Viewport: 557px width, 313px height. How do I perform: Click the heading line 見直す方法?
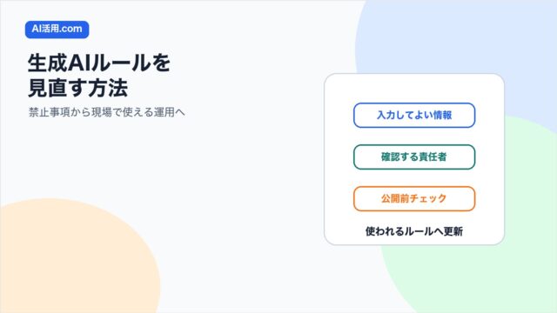77,88
